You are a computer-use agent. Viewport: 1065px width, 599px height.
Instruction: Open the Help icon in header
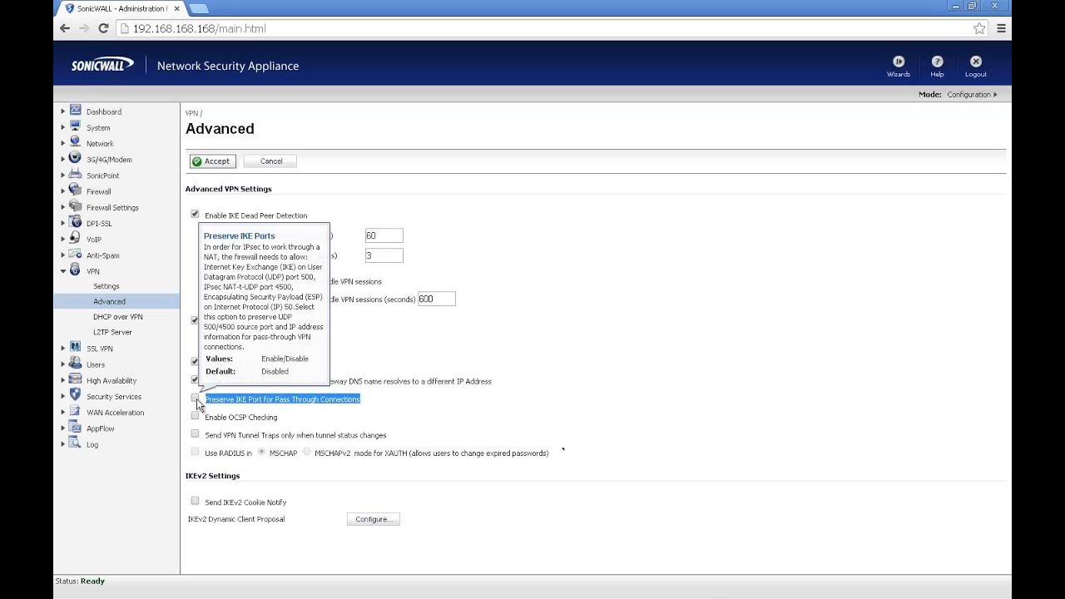[937, 62]
